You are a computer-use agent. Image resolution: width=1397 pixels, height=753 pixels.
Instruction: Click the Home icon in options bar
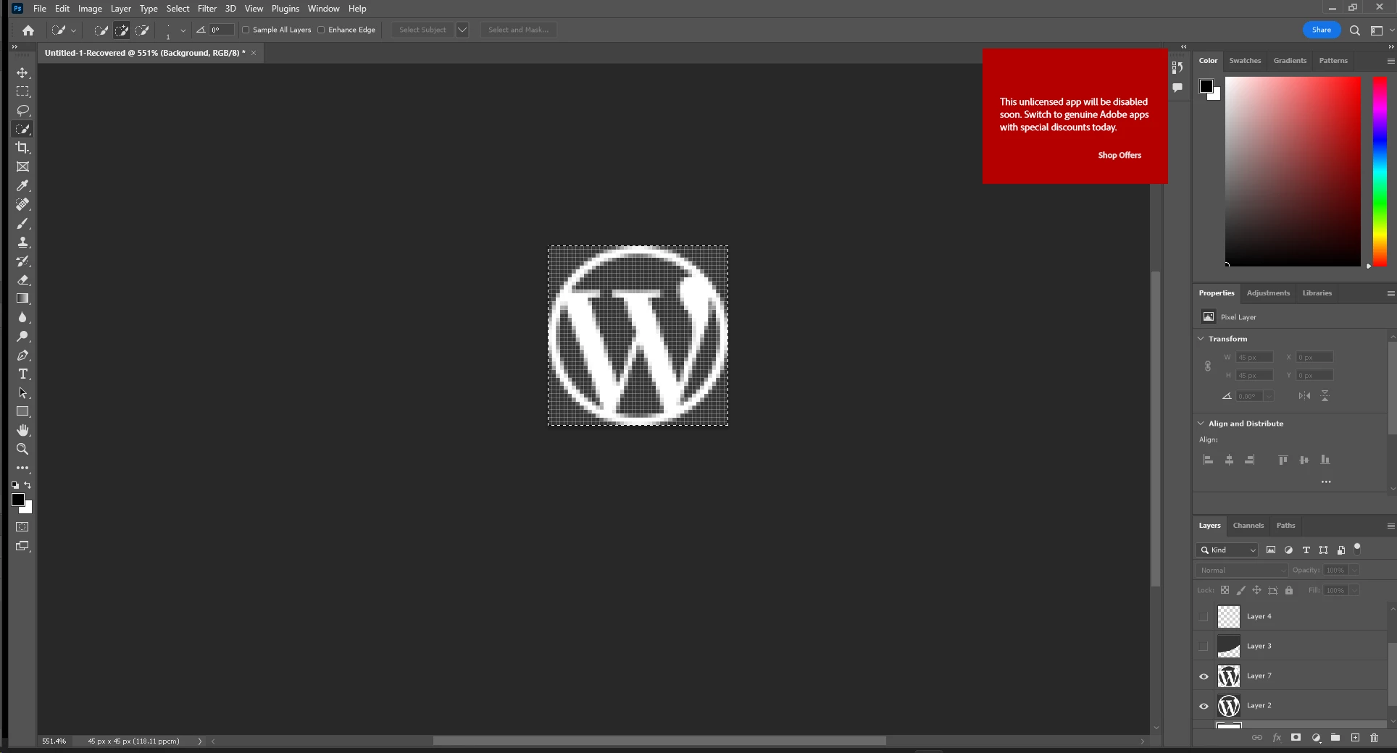point(28,30)
